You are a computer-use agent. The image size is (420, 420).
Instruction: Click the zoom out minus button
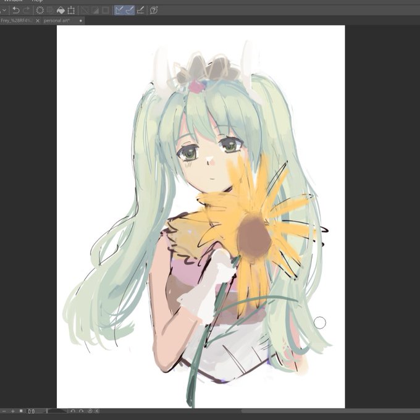click(4, 411)
